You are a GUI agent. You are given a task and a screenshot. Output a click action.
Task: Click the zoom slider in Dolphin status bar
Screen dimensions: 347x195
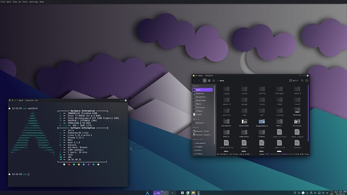(273, 154)
